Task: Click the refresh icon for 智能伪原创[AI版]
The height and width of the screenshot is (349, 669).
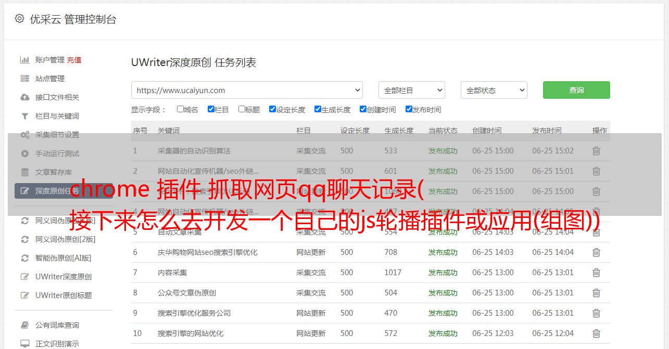Action: (x=24, y=258)
